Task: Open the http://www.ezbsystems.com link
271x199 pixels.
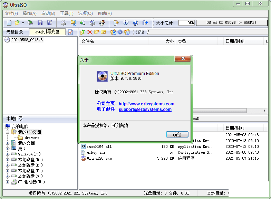Action: pyautogui.click(x=146, y=104)
